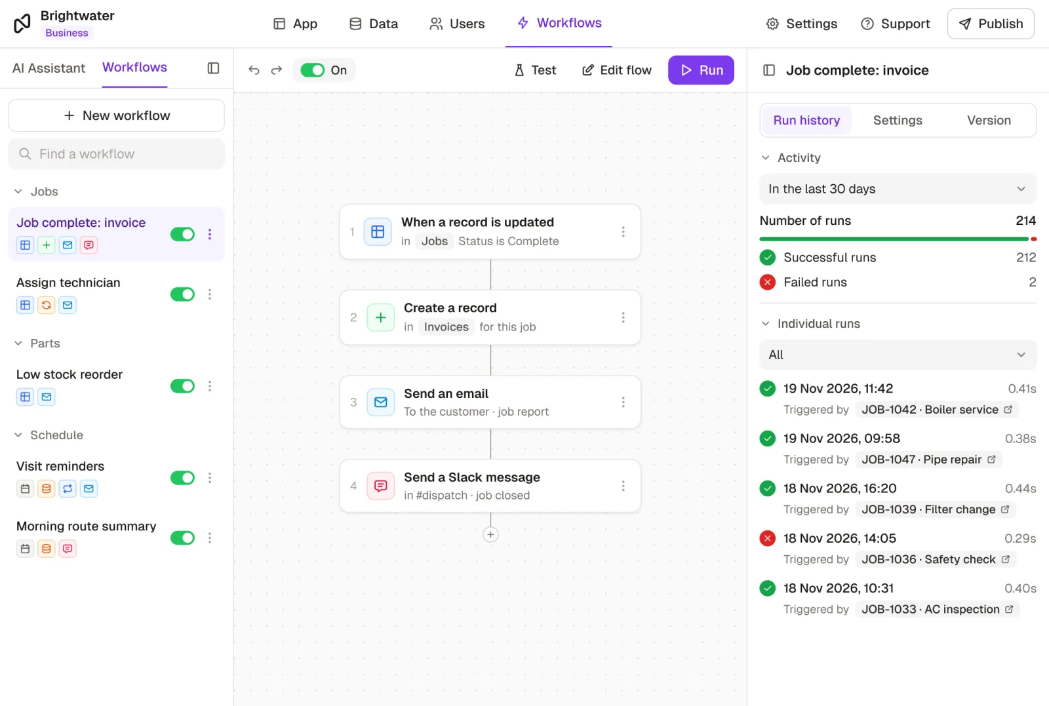The width and height of the screenshot is (1049, 706).
Task: Click the Number of runs progress bar
Action: pos(898,239)
